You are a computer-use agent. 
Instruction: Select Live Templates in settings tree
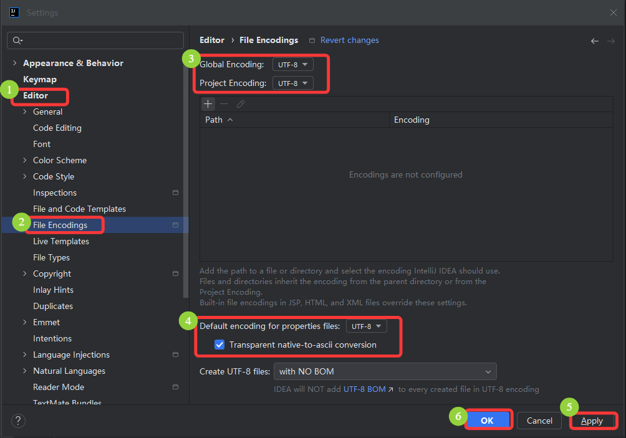[x=61, y=241]
